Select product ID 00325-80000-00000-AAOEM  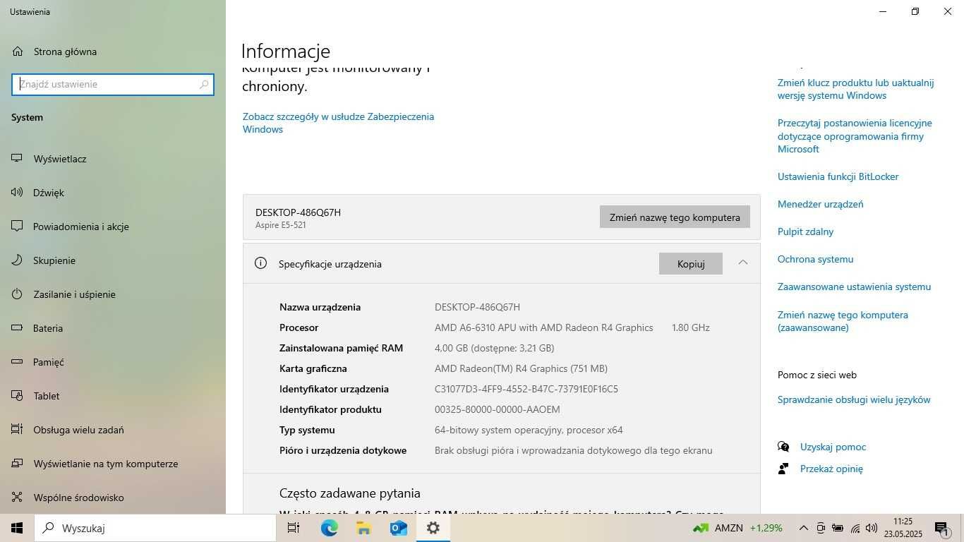tap(498, 409)
